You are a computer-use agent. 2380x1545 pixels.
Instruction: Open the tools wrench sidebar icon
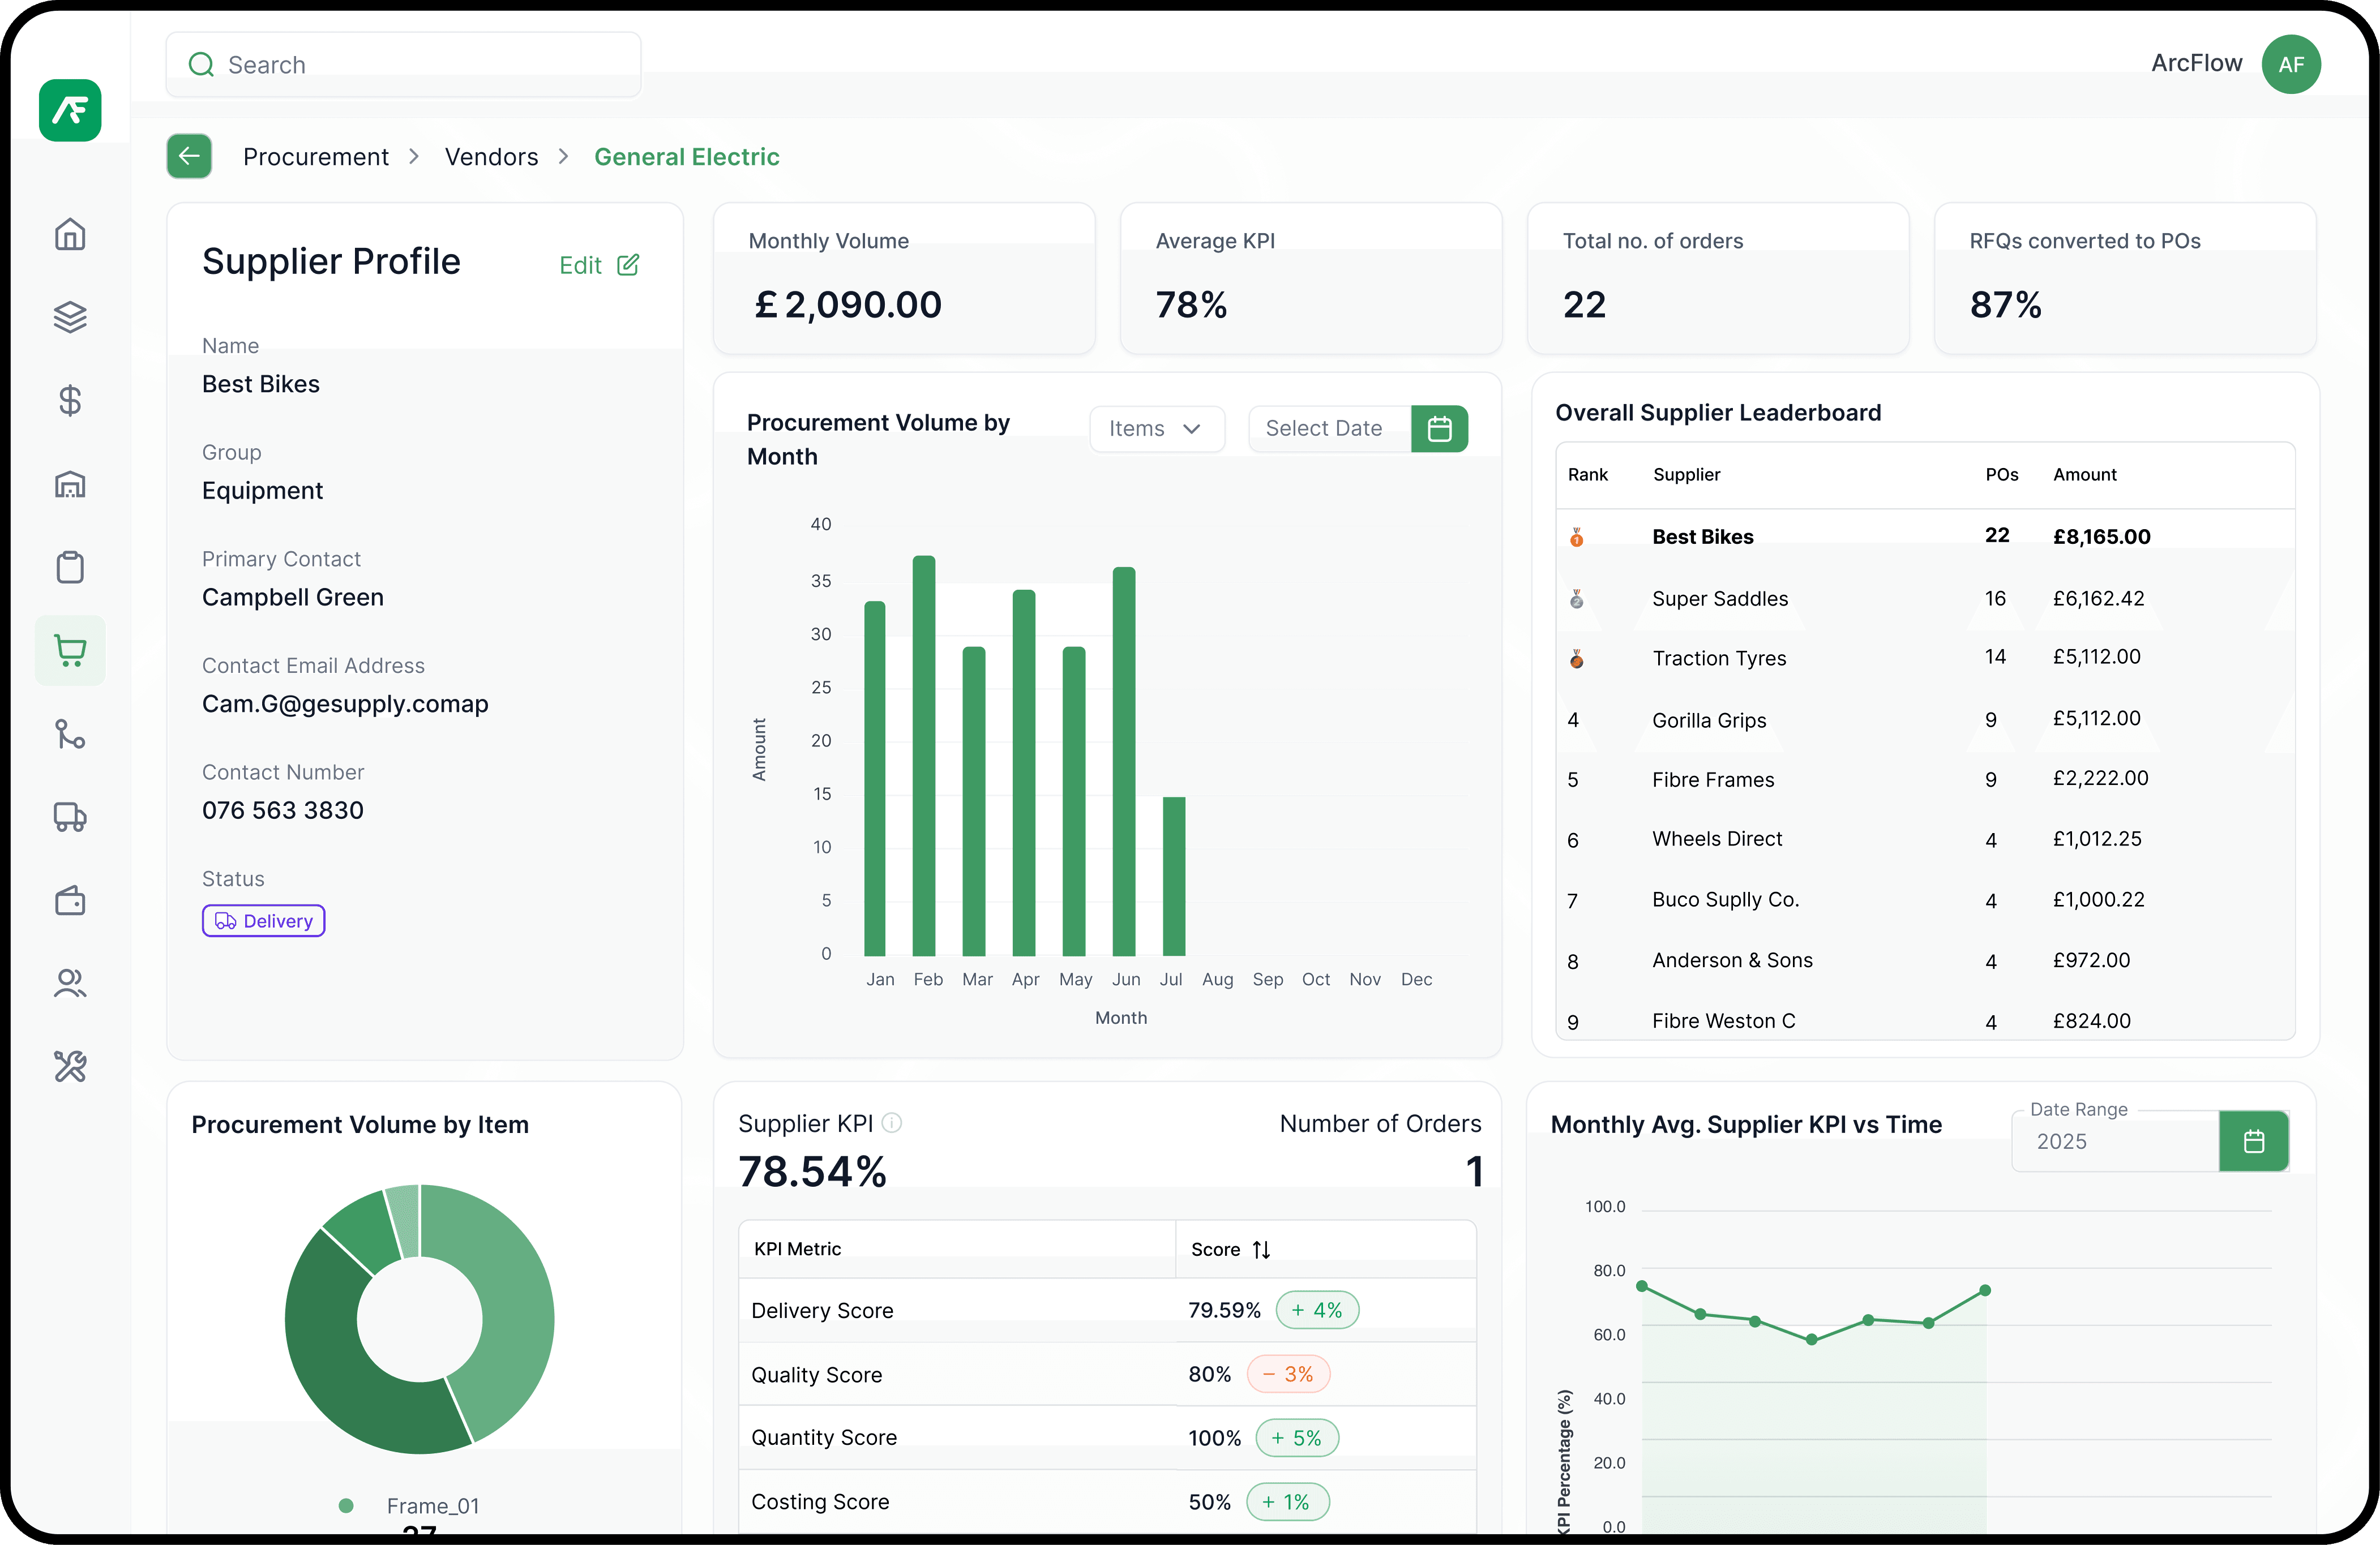[70, 1067]
